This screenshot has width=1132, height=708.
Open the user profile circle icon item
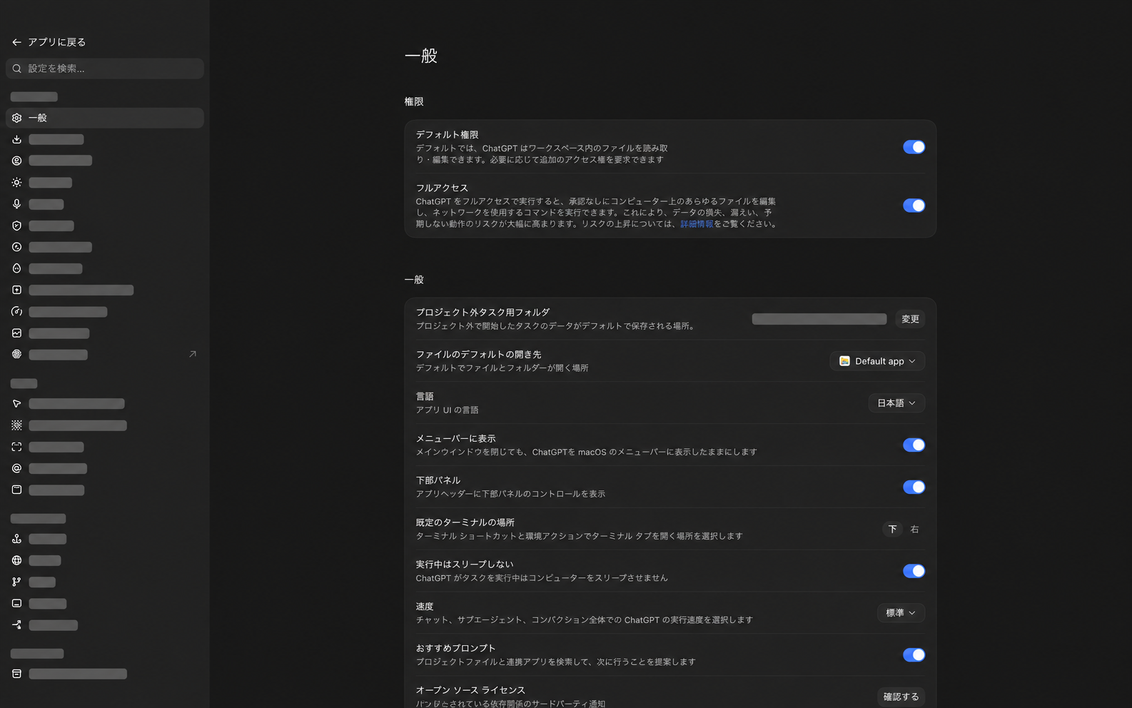(16, 161)
